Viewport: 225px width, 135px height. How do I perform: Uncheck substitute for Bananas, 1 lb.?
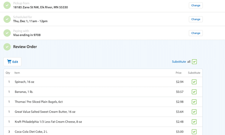[194, 92]
